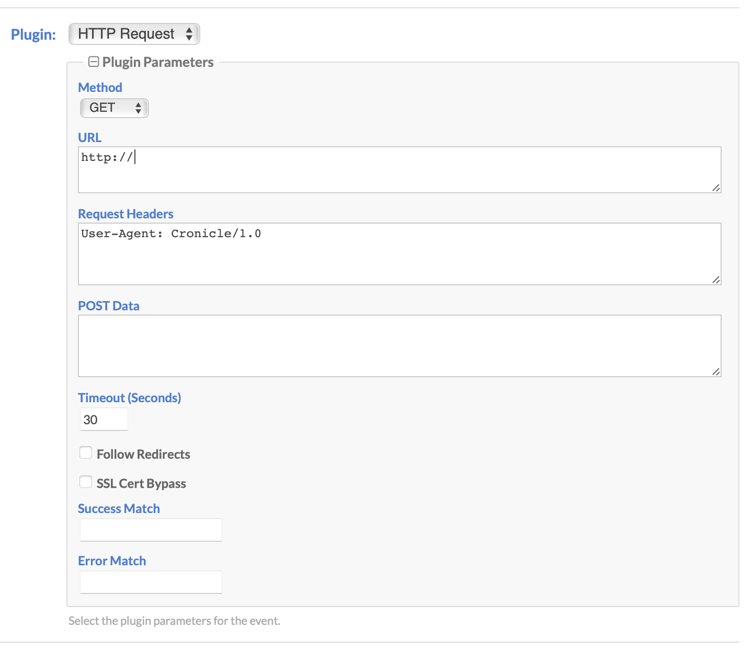The width and height of the screenshot is (753, 651).
Task: Click the POST Data resize handle
Action: (x=715, y=371)
